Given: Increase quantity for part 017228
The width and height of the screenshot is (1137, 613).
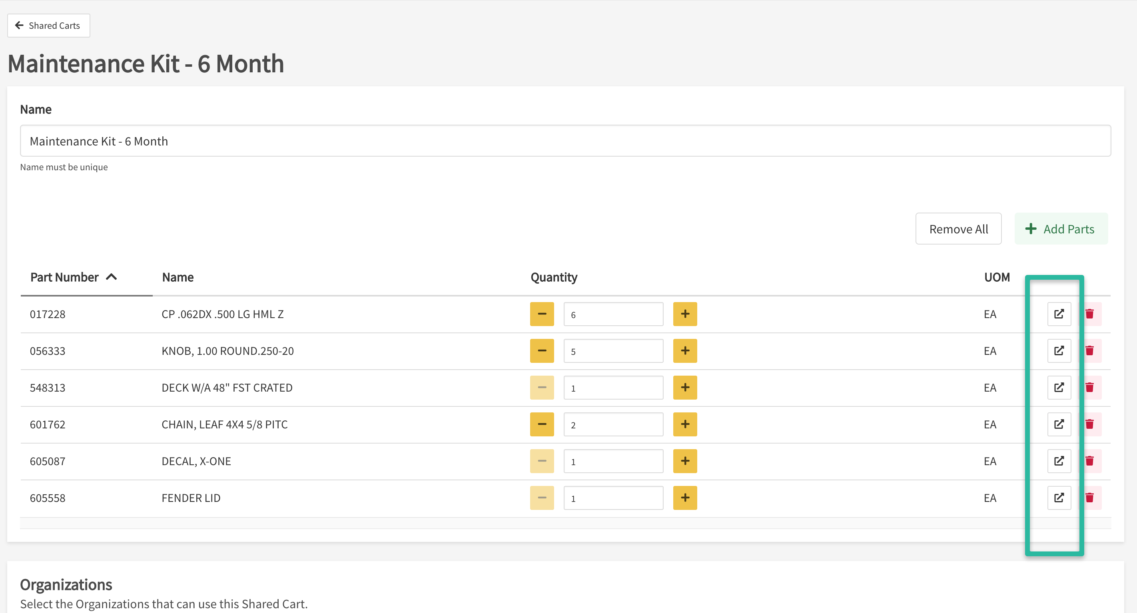Looking at the screenshot, I should tap(684, 314).
